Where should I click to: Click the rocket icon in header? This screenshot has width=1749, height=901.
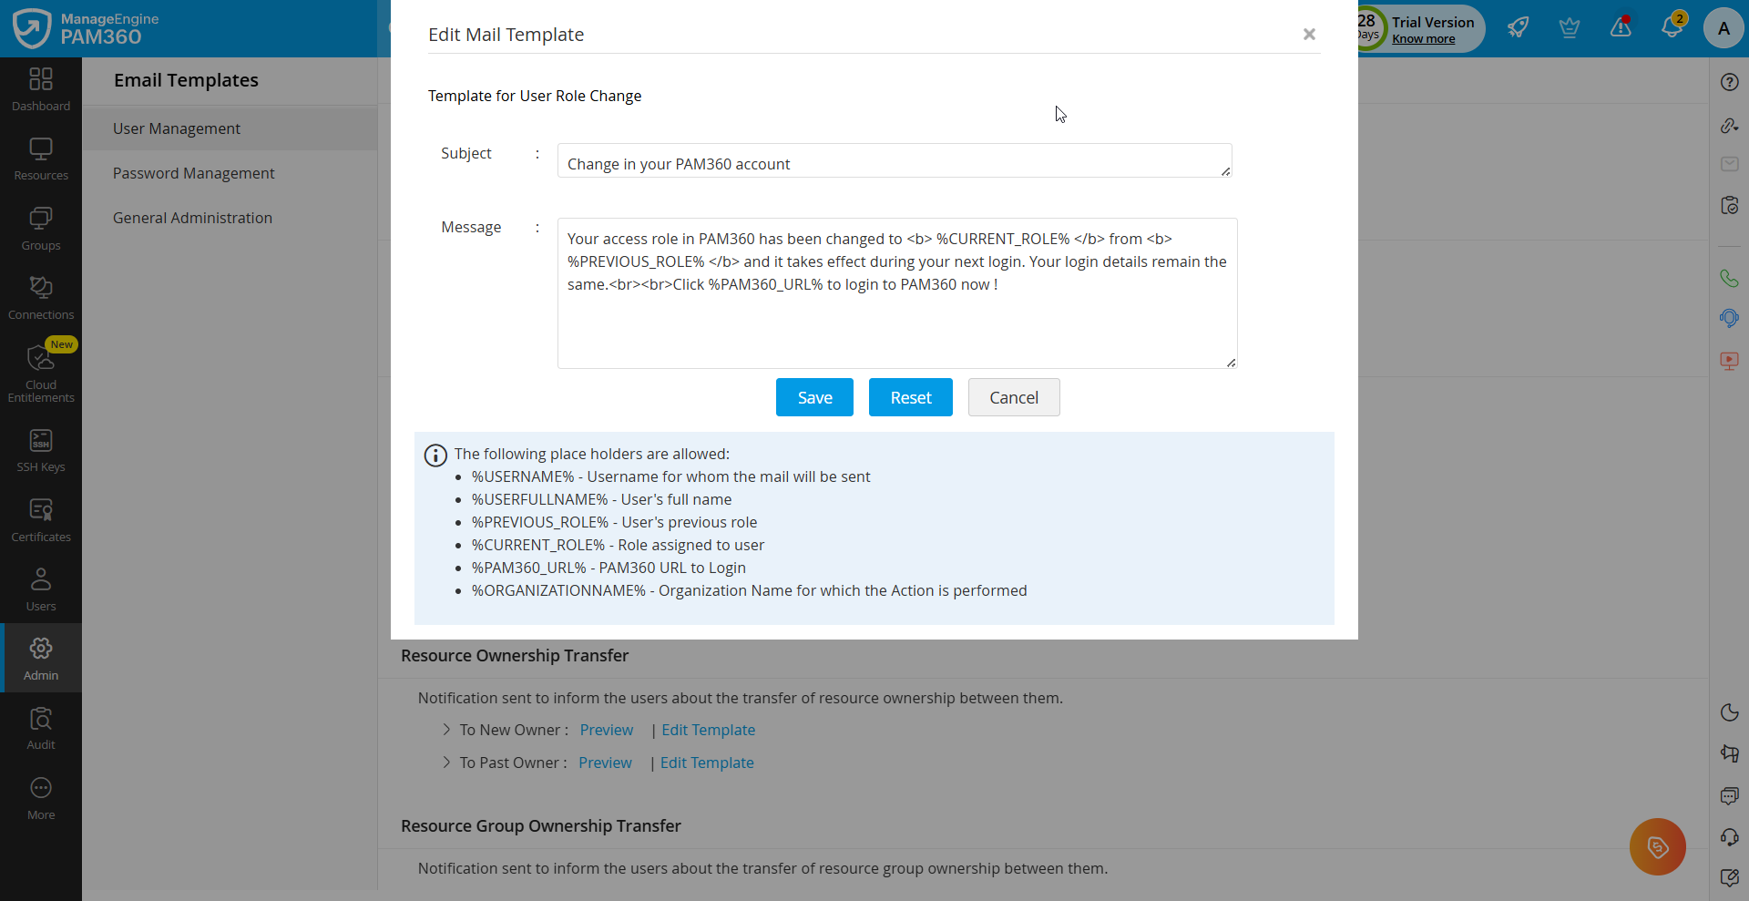click(1518, 27)
